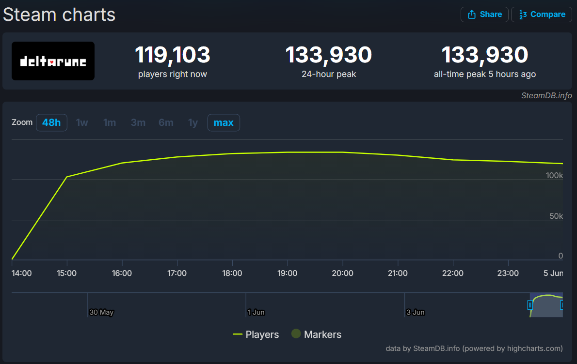Click the 50k y-axis label
The width and height of the screenshot is (577, 364).
tap(556, 216)
